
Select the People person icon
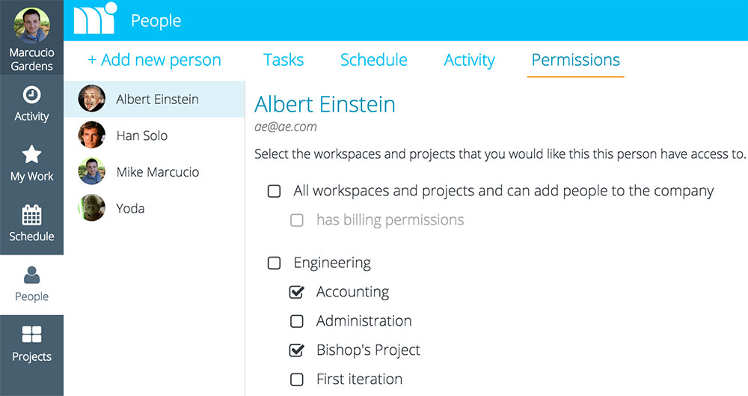tap(31, 275)
